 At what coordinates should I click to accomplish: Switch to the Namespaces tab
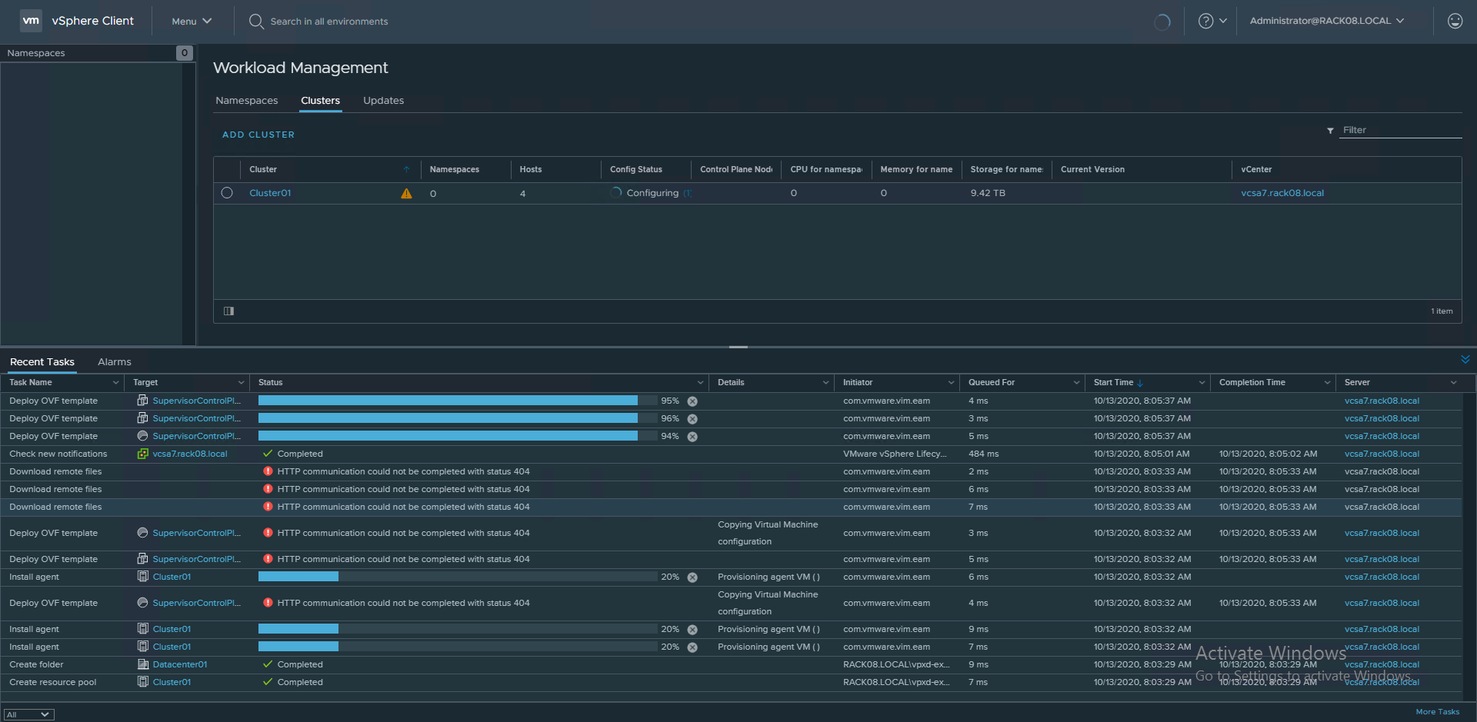coord(246,101)
